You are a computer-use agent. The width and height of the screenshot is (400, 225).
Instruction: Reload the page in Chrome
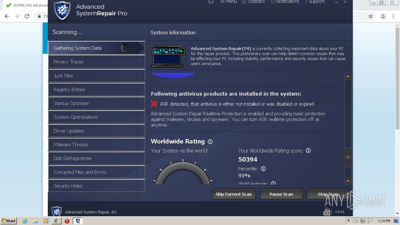coord(27,16)
